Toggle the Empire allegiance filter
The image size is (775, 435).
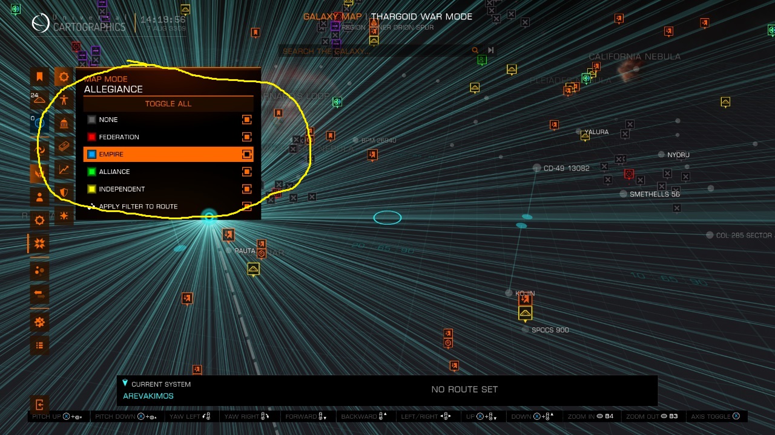coord(246,154)
